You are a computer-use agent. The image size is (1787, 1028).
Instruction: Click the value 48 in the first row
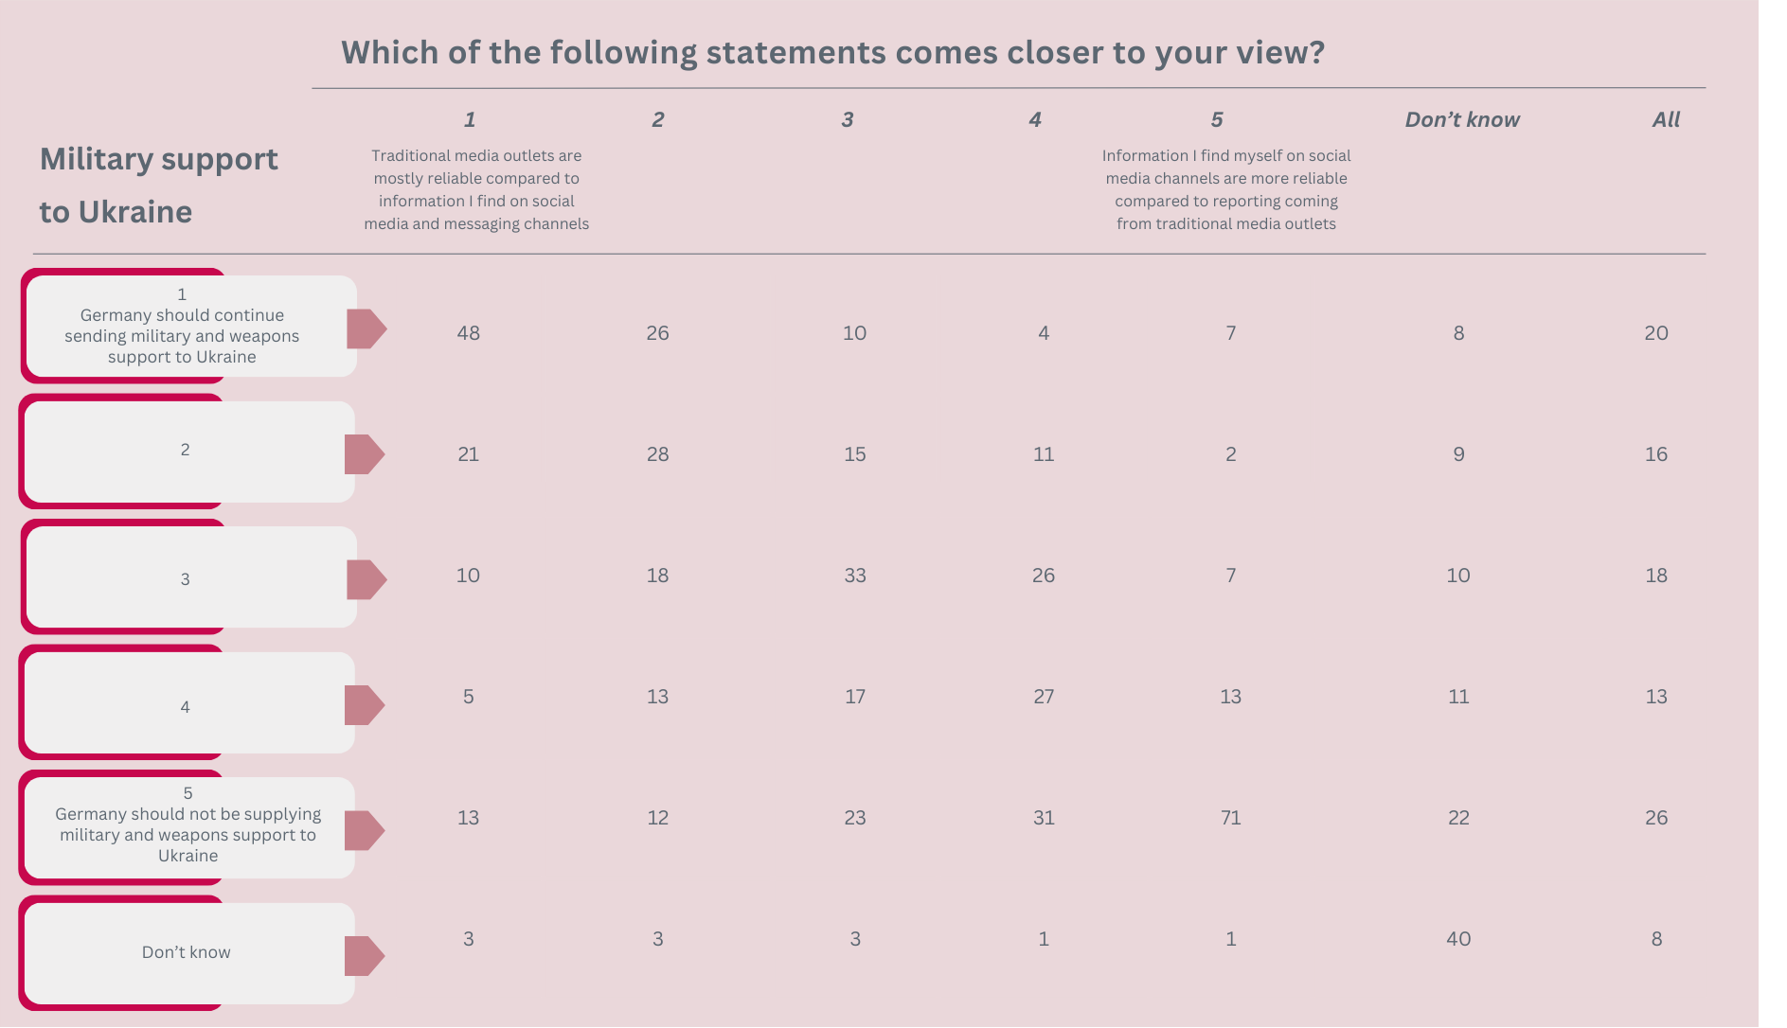pos(468,333)
